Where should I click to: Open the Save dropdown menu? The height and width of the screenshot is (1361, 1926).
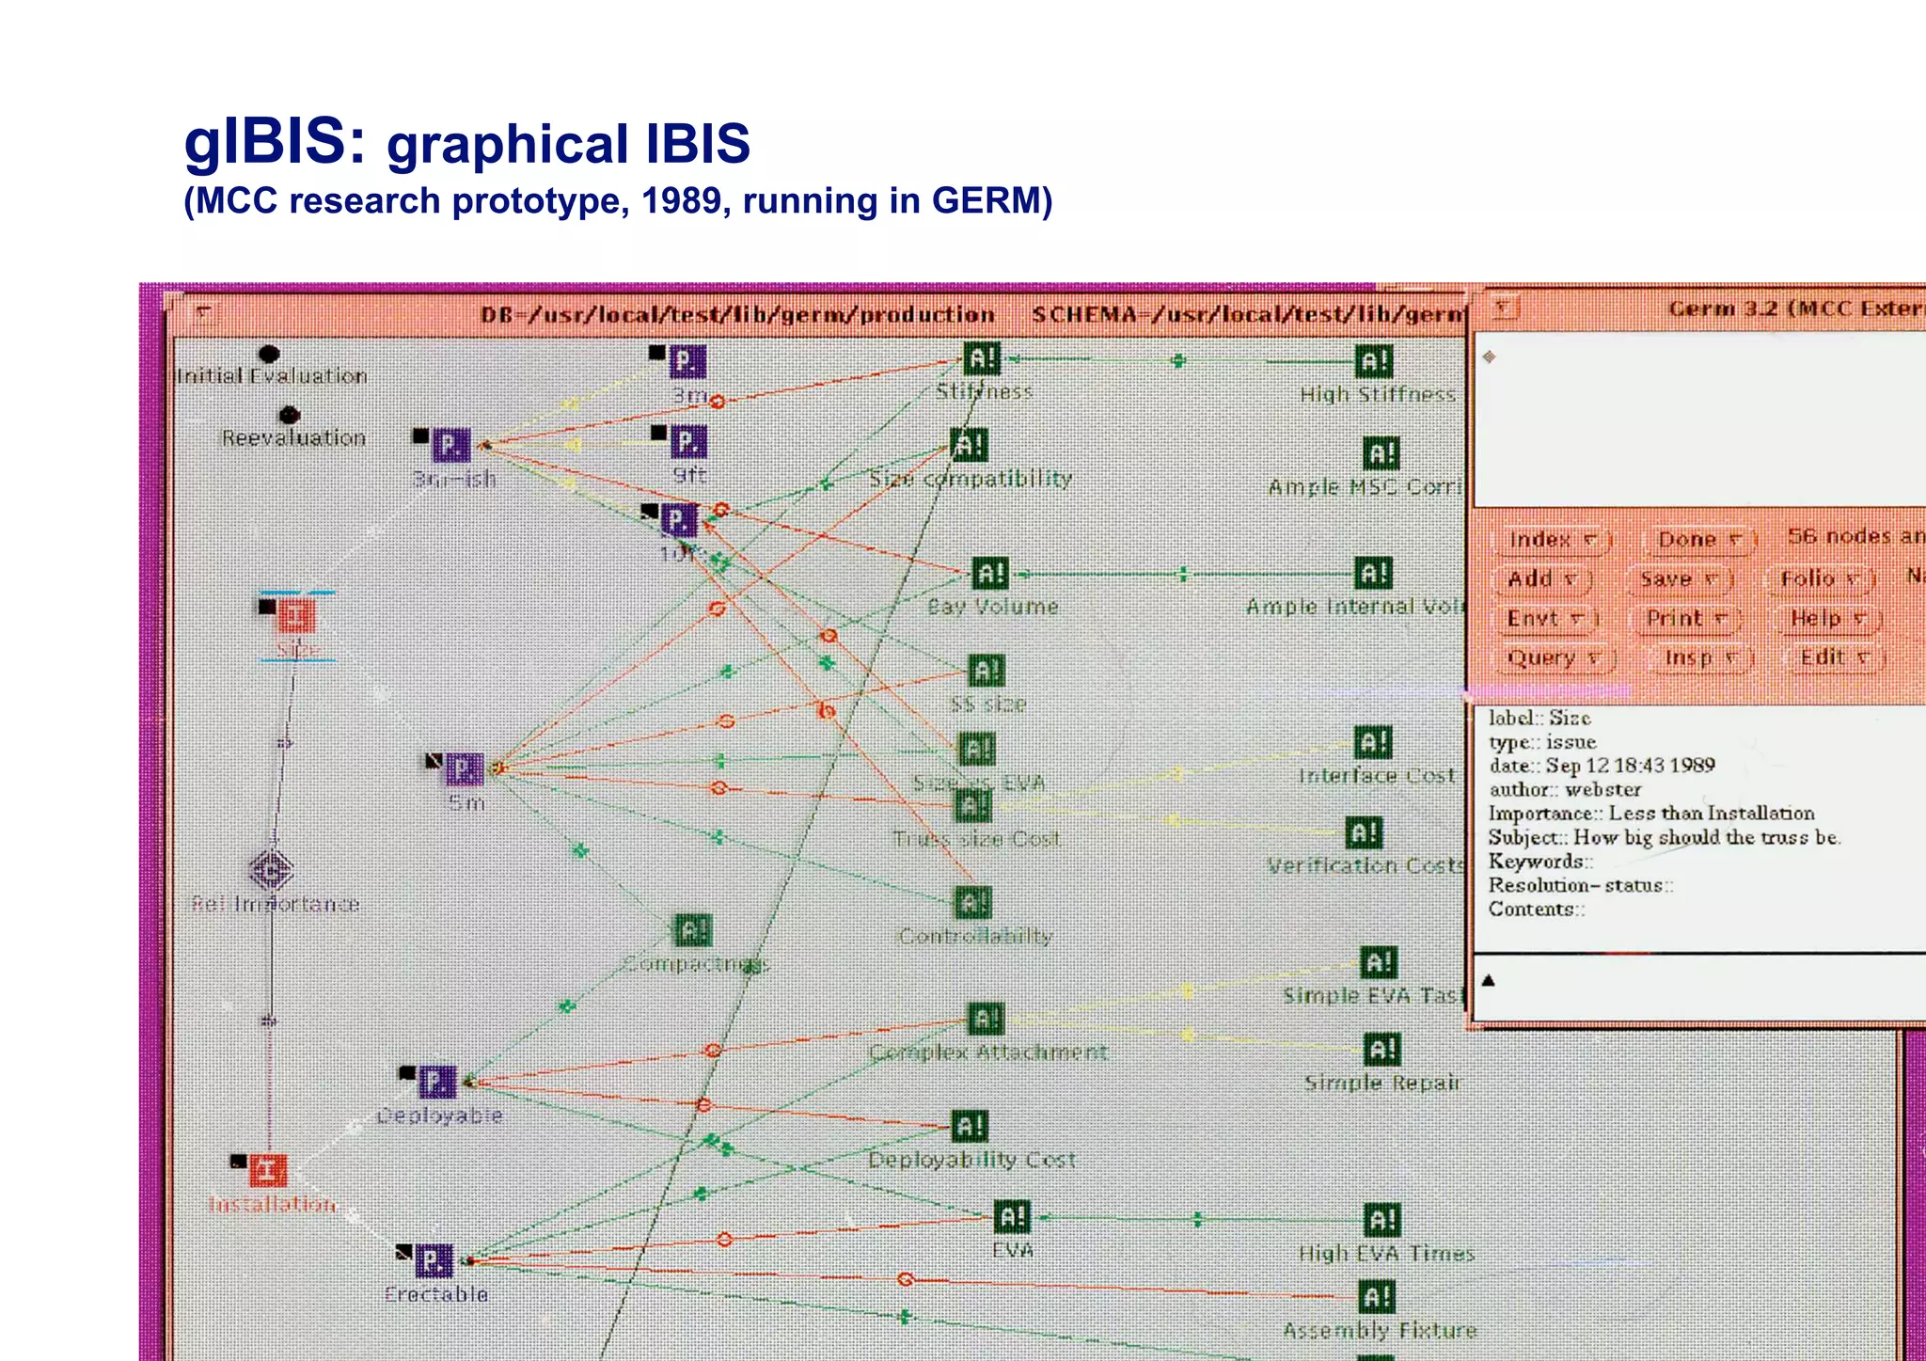click(1680, 579)
